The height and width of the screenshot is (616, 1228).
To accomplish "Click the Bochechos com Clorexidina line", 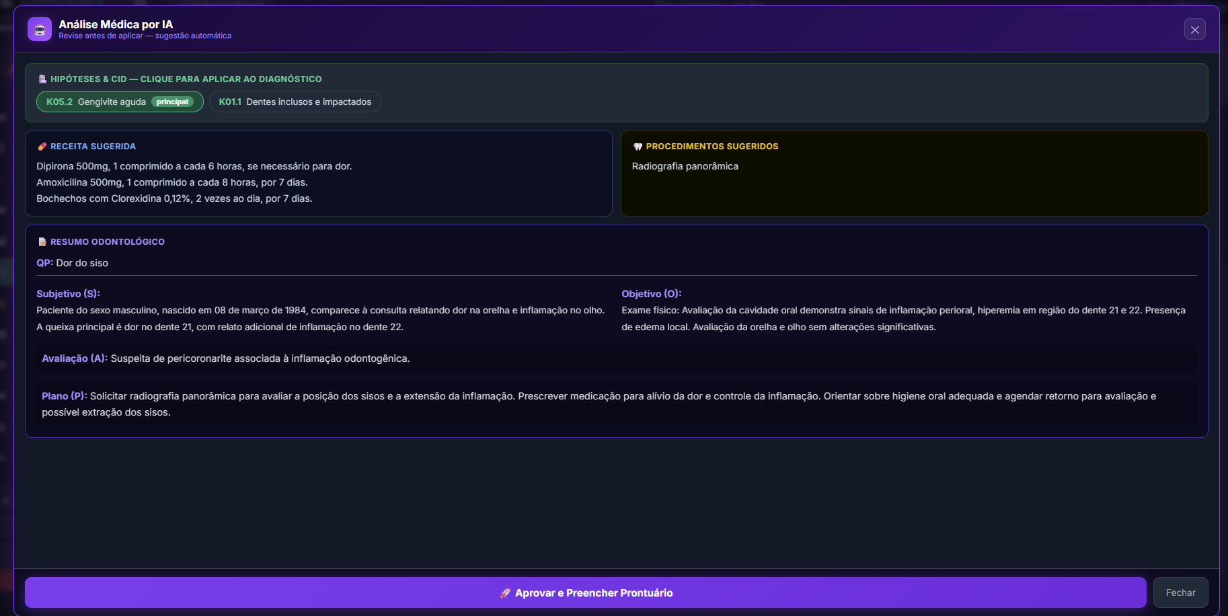I will coord(174,198).
